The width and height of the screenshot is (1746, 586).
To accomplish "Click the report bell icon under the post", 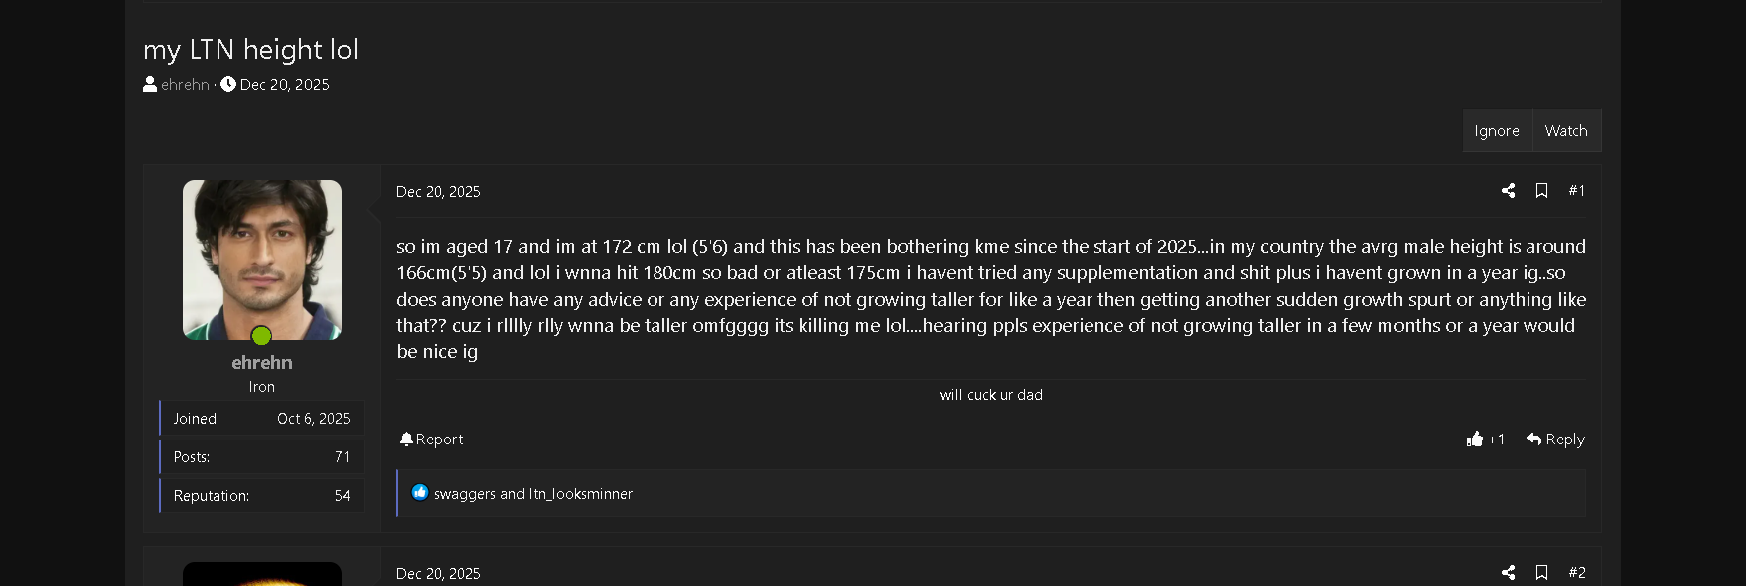I will (406, 439).
